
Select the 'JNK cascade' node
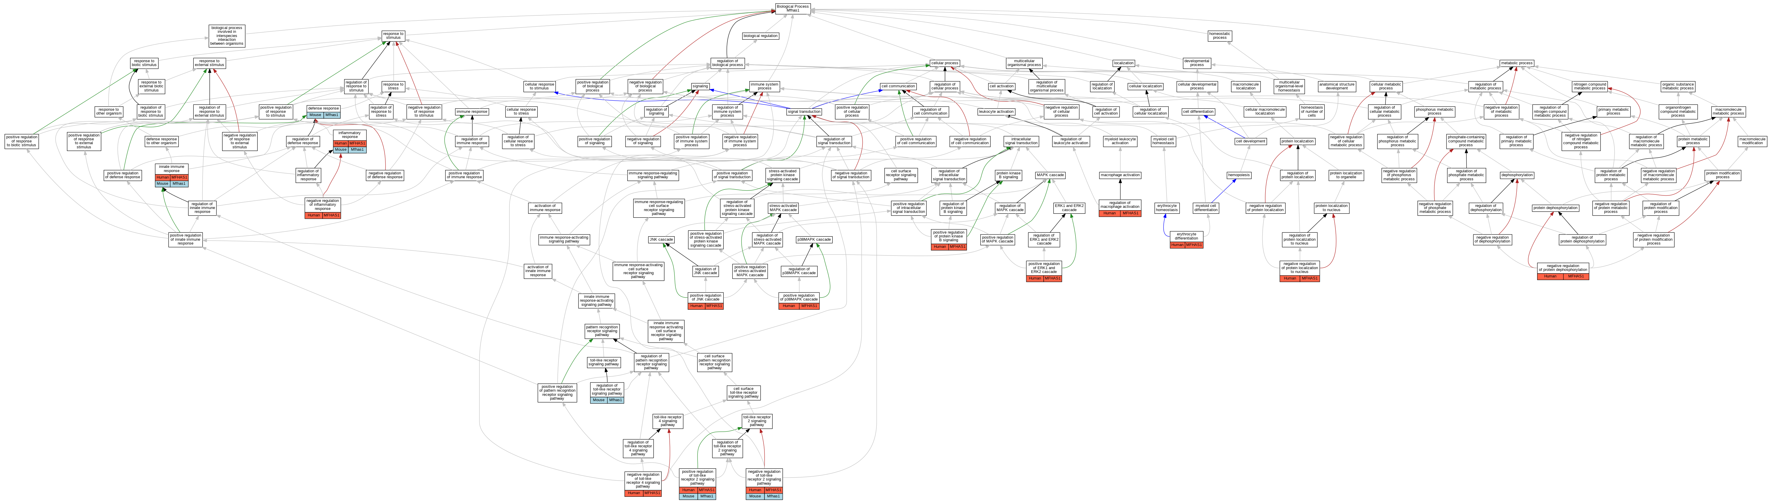tap(661, 240)
